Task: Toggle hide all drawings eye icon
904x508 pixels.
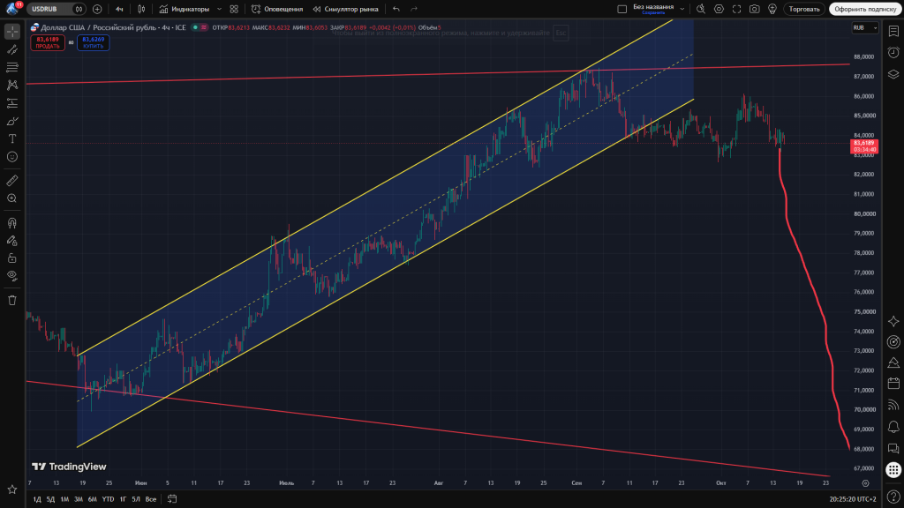Action: pyautogui.click(x=12, y=276)
